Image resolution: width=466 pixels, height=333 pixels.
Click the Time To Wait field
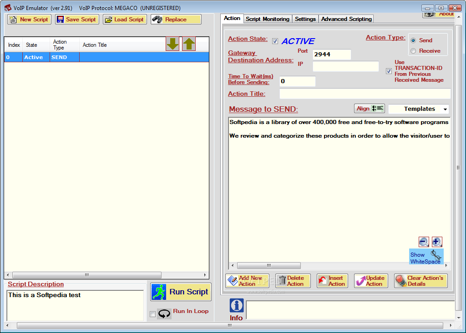[297, 81]
